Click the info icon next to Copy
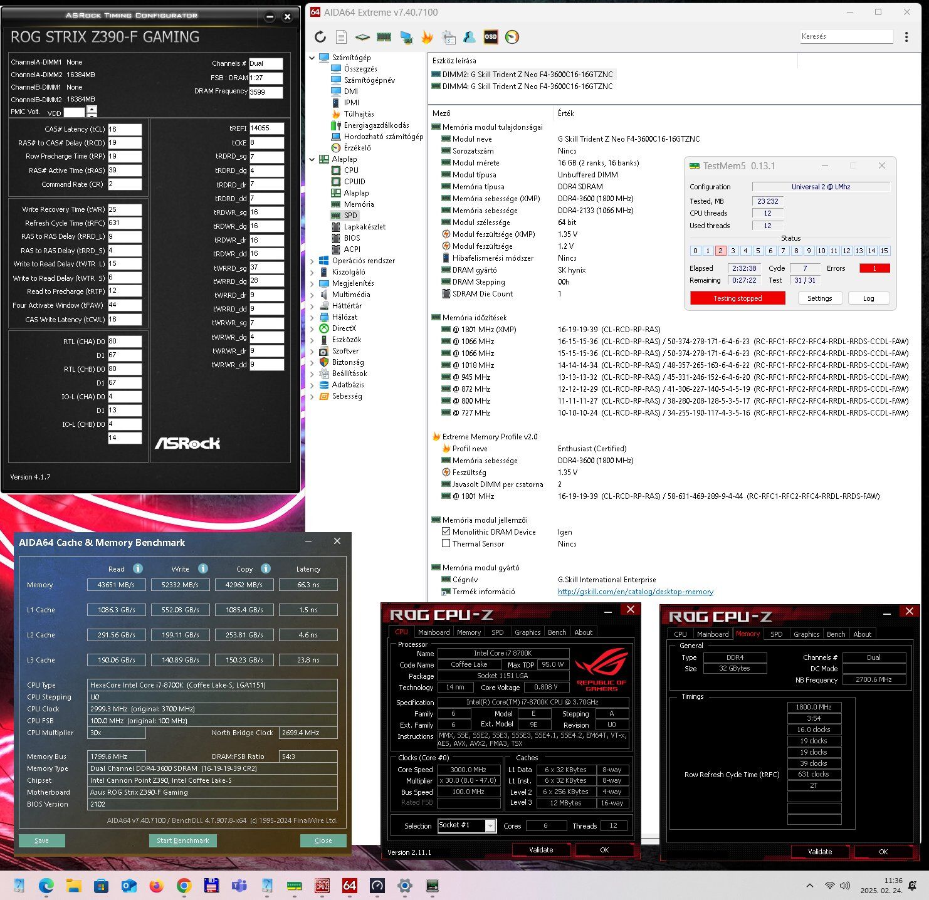Image resolution: width=929 pixels, height=900 pixels. [x=266, y=568]
